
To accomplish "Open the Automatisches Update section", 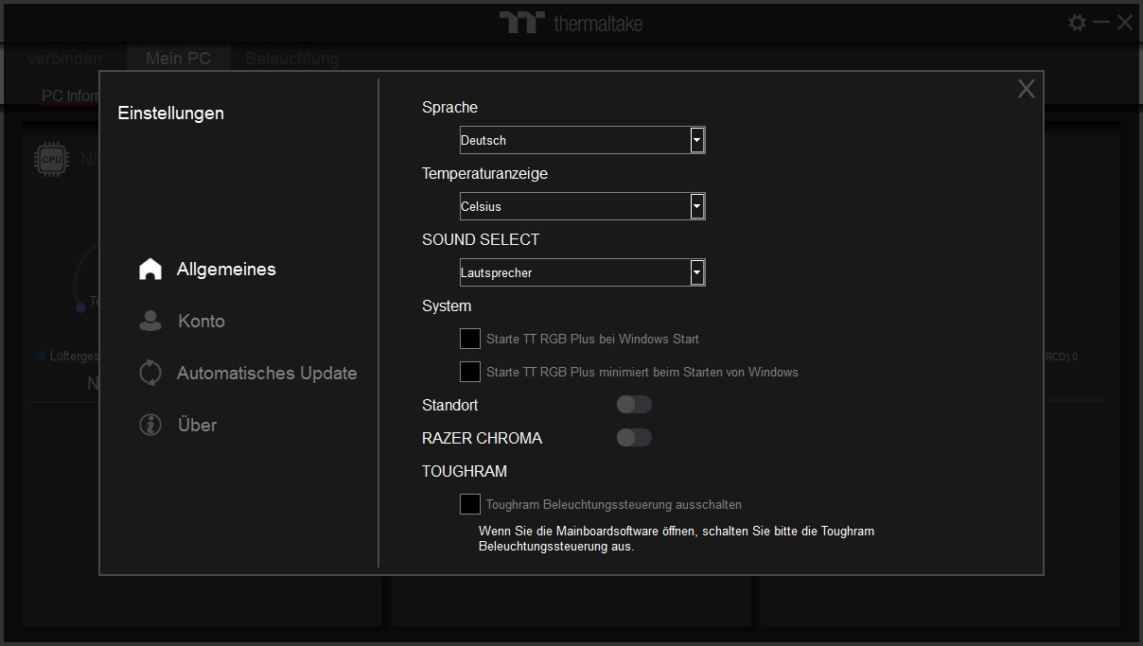I will (x=267, y=374).
